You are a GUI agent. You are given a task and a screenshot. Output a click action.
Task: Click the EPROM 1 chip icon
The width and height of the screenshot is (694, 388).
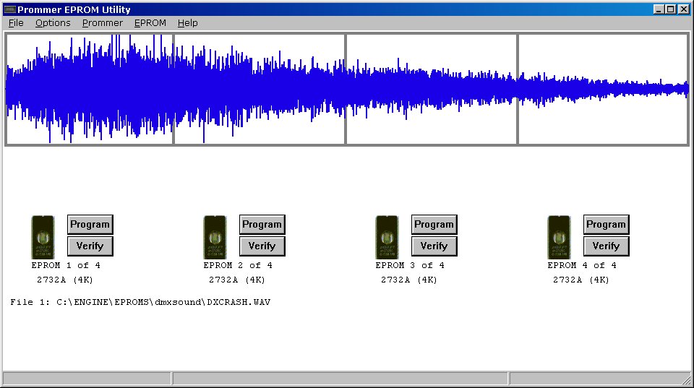(43, 237)
